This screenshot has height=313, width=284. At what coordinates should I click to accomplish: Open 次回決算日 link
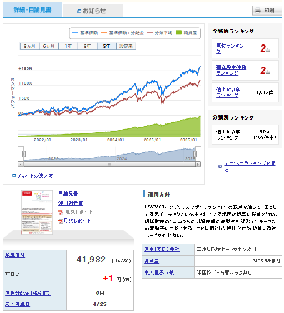[17, 304]
